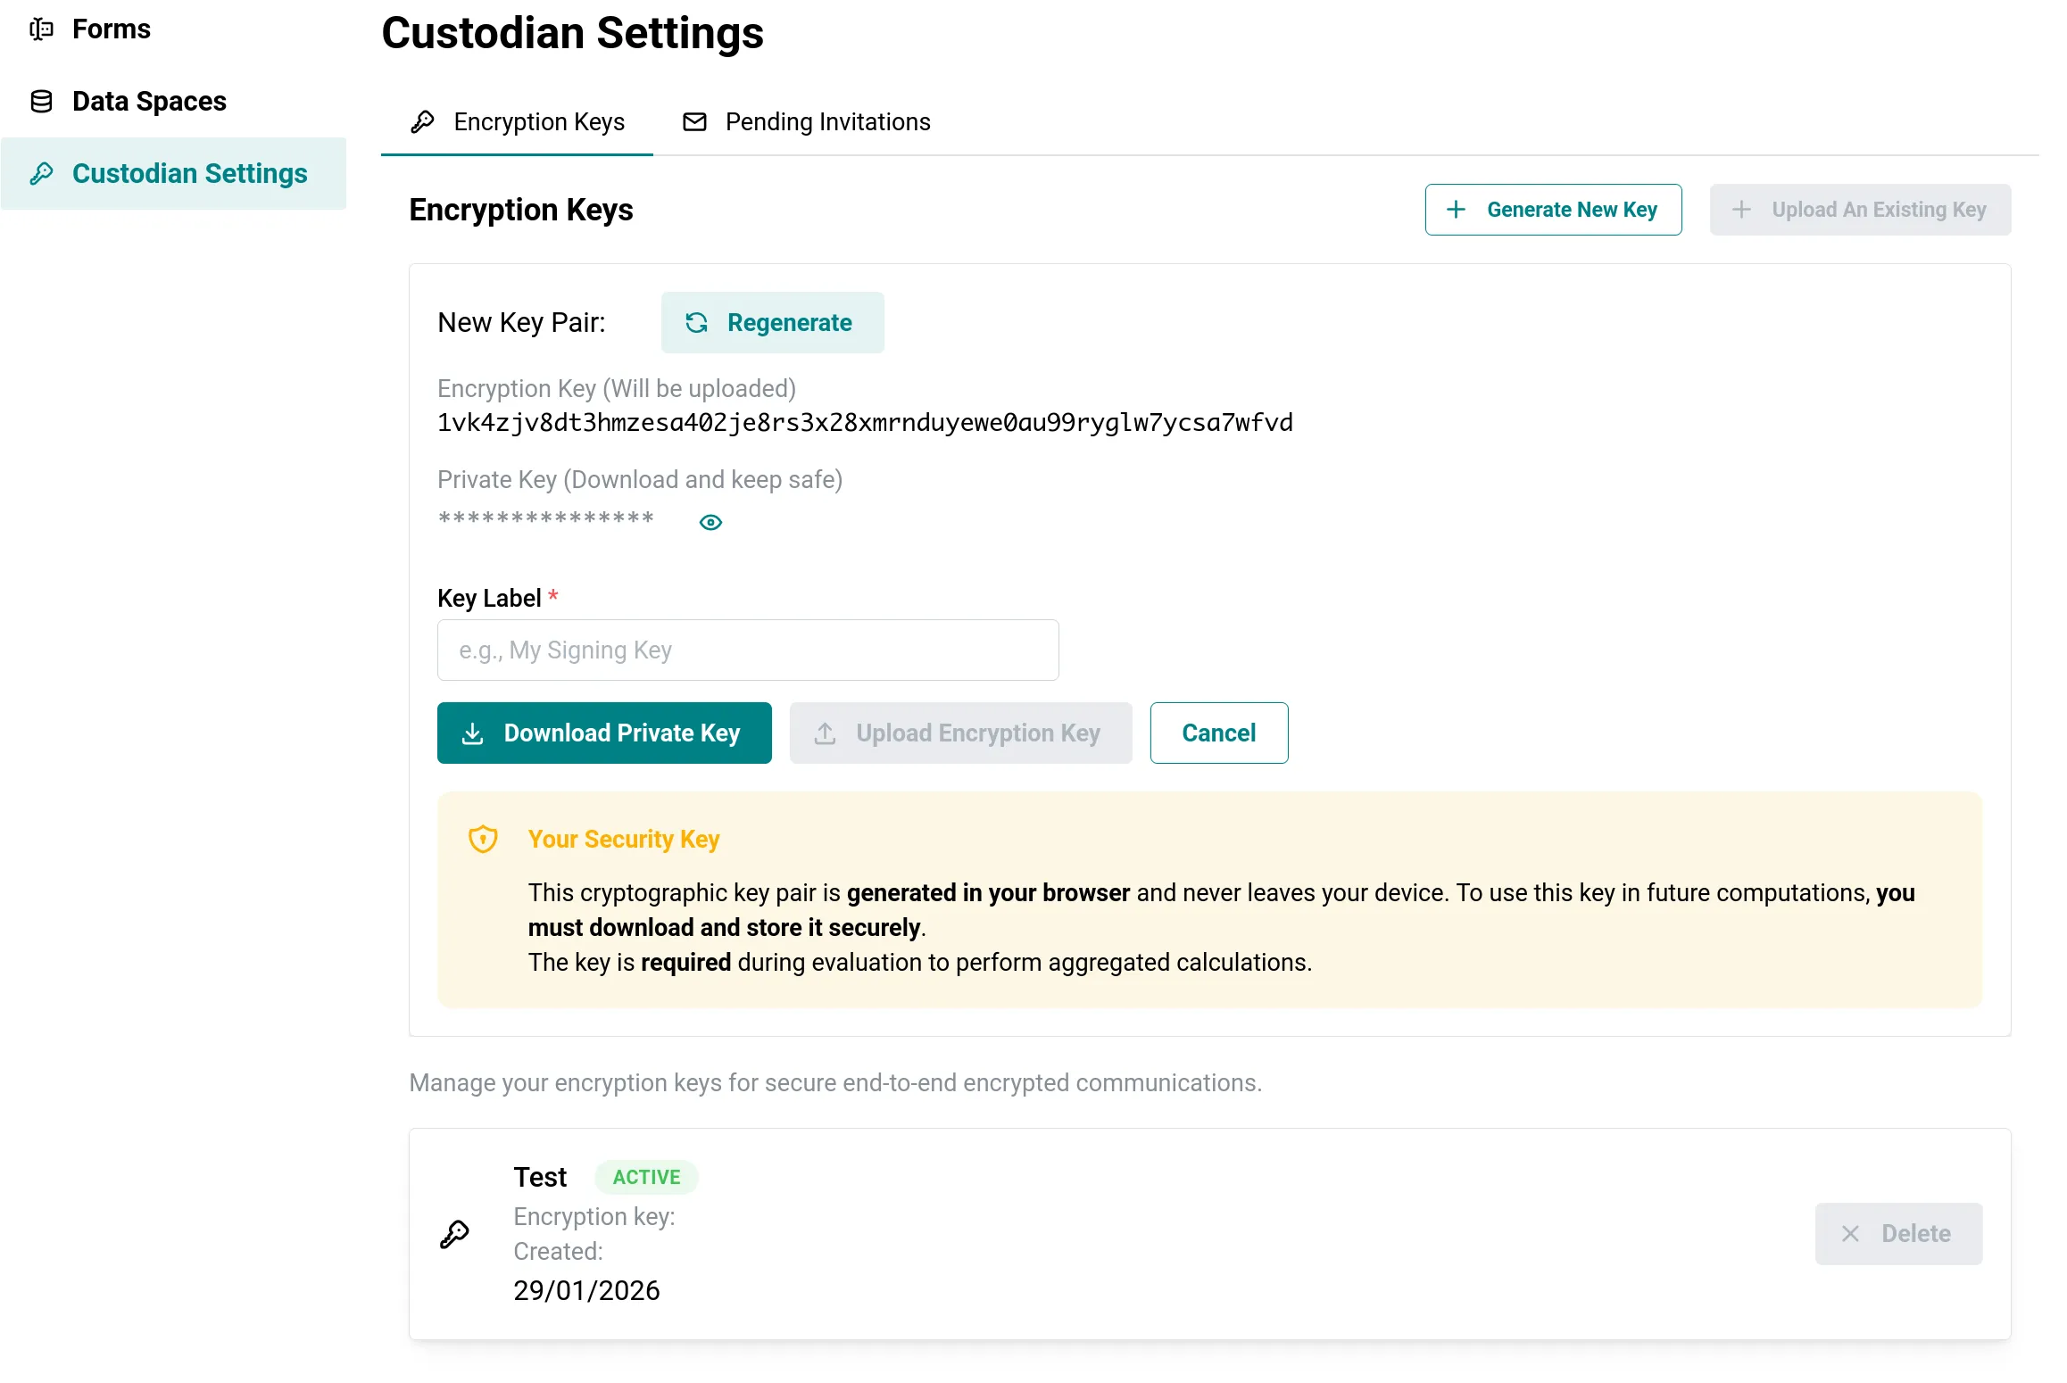The image size is (2067, 1383).
Task: Delete the Test encryption key
Action: (1898, 1234)
